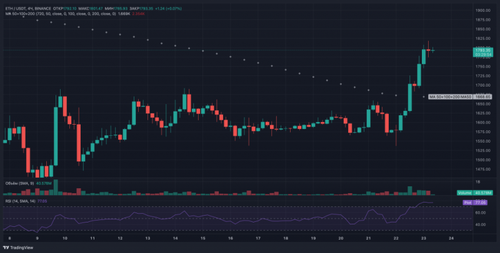Screen dimensions: 500x253
Task: Click date 24 on the time axis
Action: pos(451,239)
